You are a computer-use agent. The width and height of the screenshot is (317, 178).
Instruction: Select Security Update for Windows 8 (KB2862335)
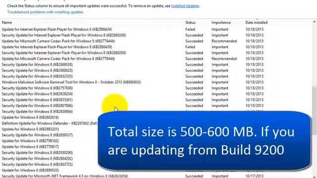[37, 76]
